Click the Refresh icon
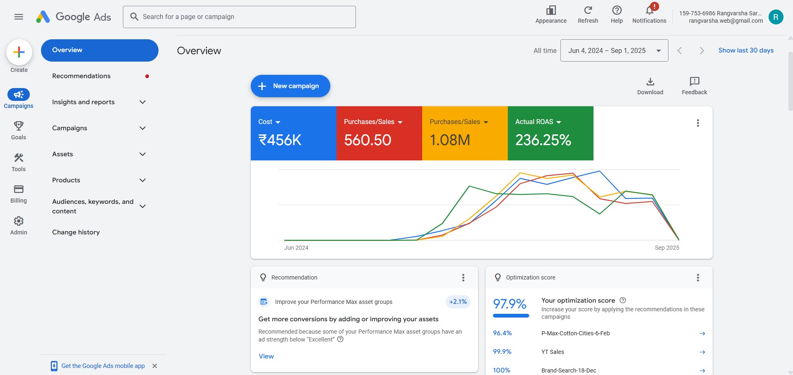793x375 pixels. 588,10
